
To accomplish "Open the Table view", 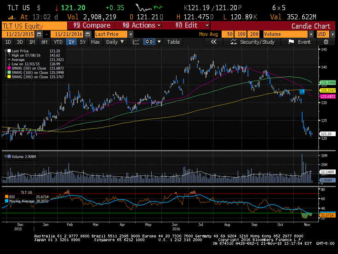I will [x=173, y=41].
